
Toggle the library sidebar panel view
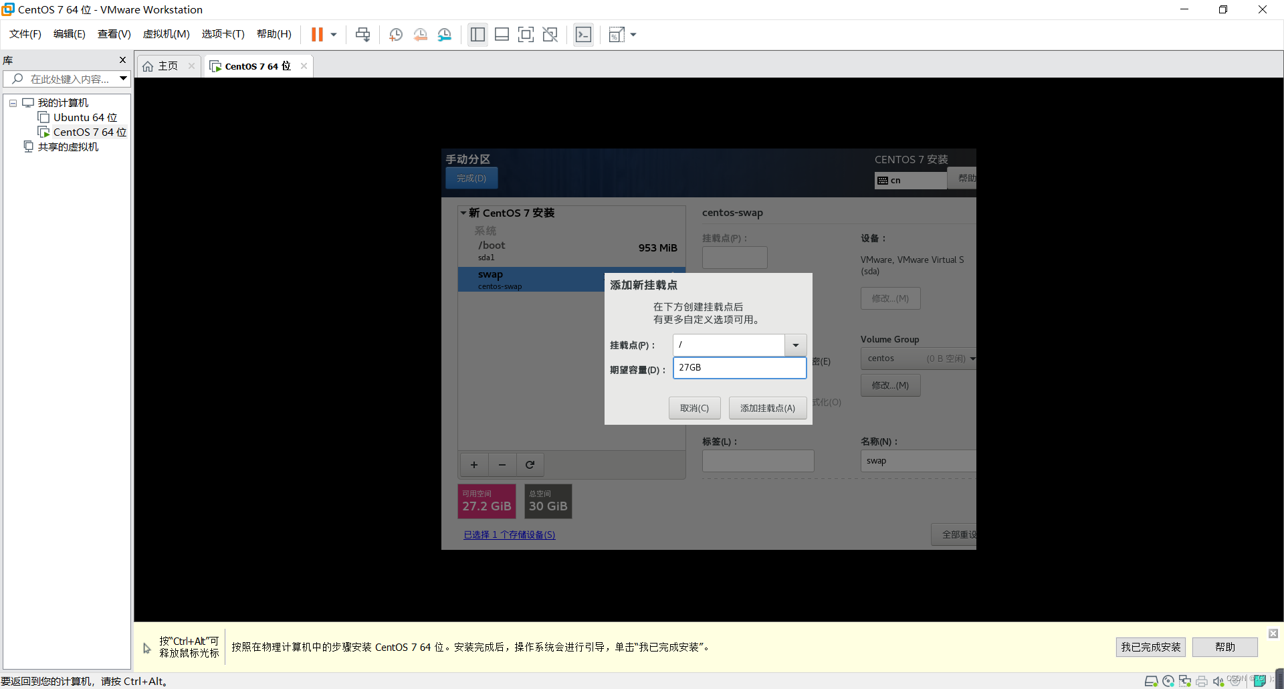coord(477,35)
